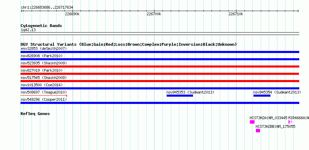This screenshot has width=309, height=150.
Task: Open nsv1013500 (Coe2014) variant label
Action: pos(42,85)
